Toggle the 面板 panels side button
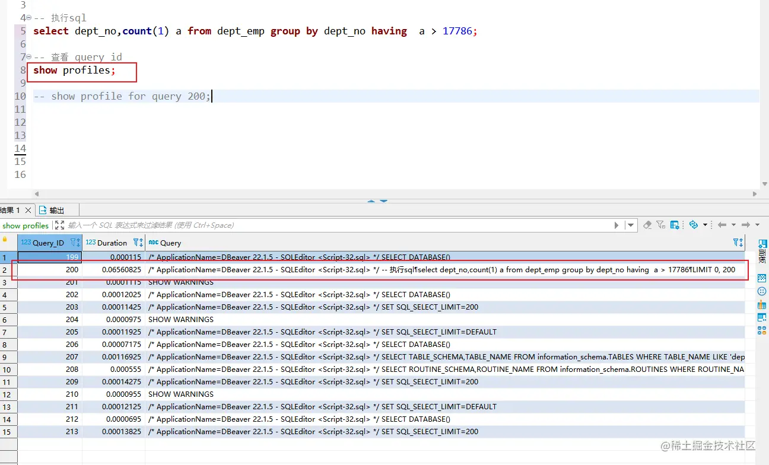 point(762,251)
